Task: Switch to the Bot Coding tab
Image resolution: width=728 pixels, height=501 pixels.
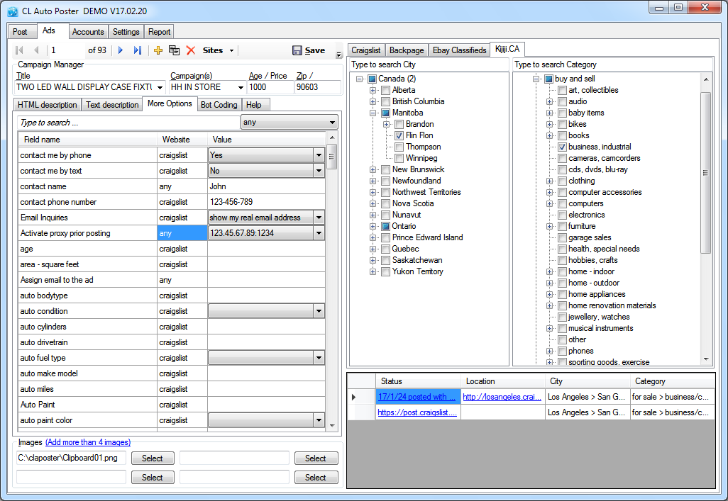Action: coord(219,105)
